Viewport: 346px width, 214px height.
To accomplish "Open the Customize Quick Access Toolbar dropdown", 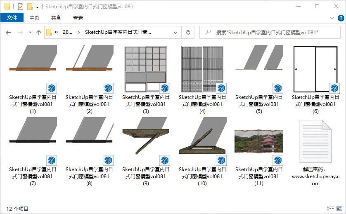I will click(37, 7).
